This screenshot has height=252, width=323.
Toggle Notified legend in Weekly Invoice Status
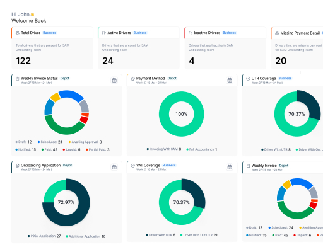(x=26, y=149)
